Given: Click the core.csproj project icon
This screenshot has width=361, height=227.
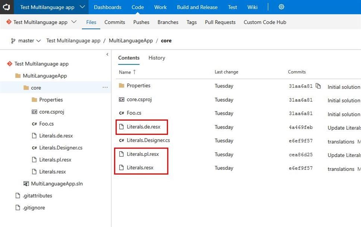Looking at the screenshot, I should (x=122, y=100).
